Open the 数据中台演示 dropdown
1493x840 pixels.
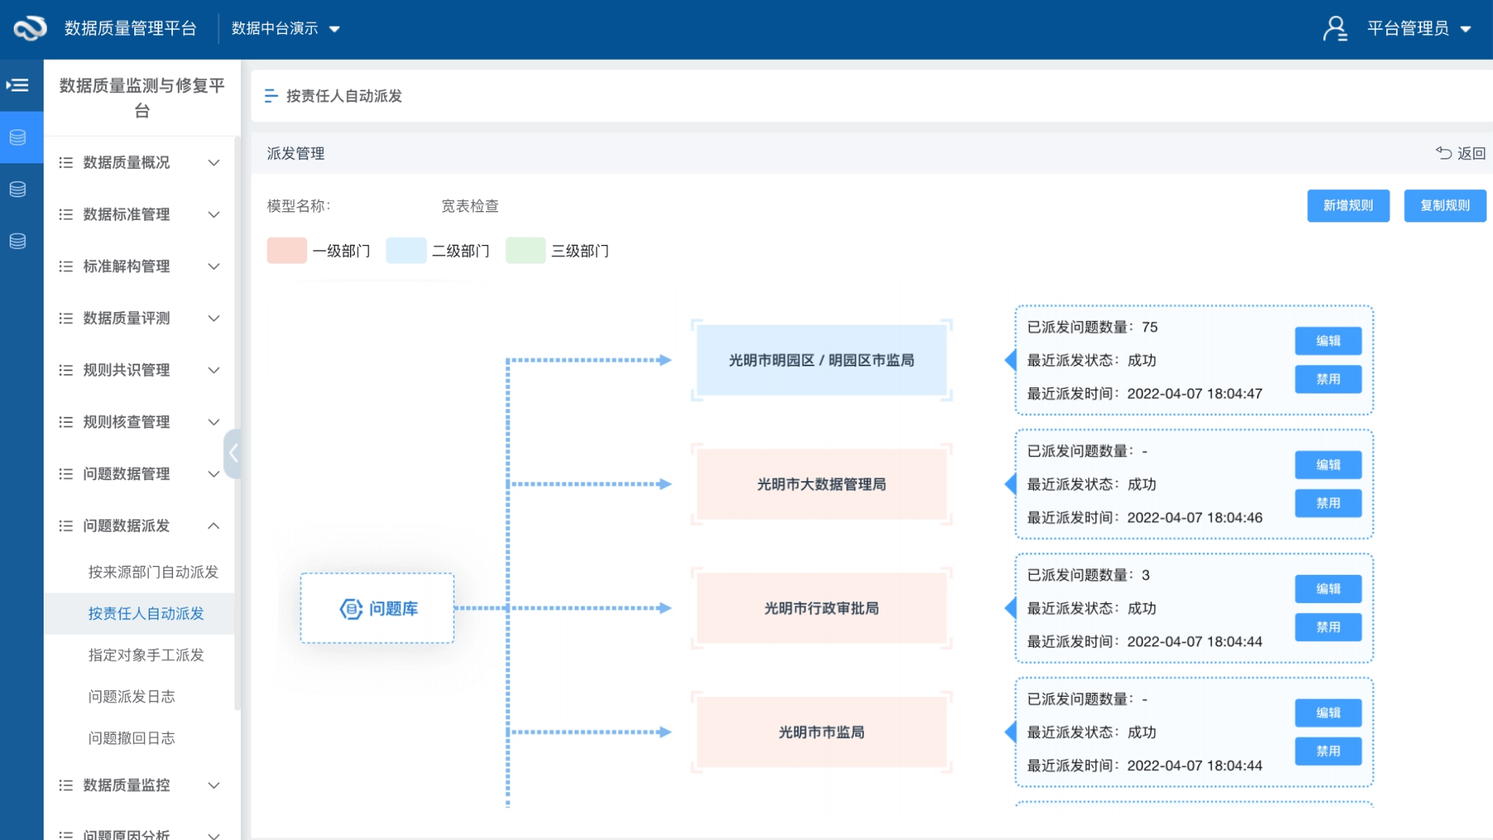[x=285, y=29]
